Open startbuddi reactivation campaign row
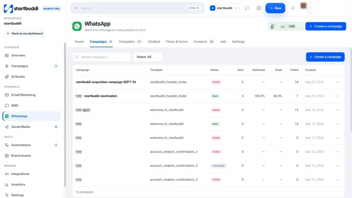 (208, 96)
